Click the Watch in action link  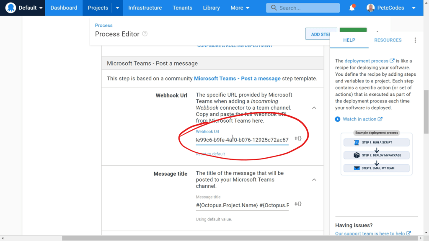coord(359,119)
